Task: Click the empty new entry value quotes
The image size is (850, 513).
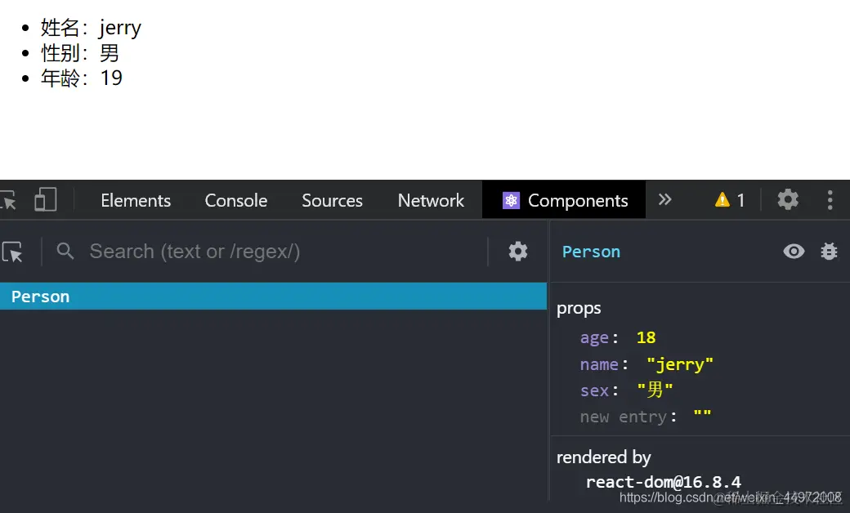Action: [702, 415]
